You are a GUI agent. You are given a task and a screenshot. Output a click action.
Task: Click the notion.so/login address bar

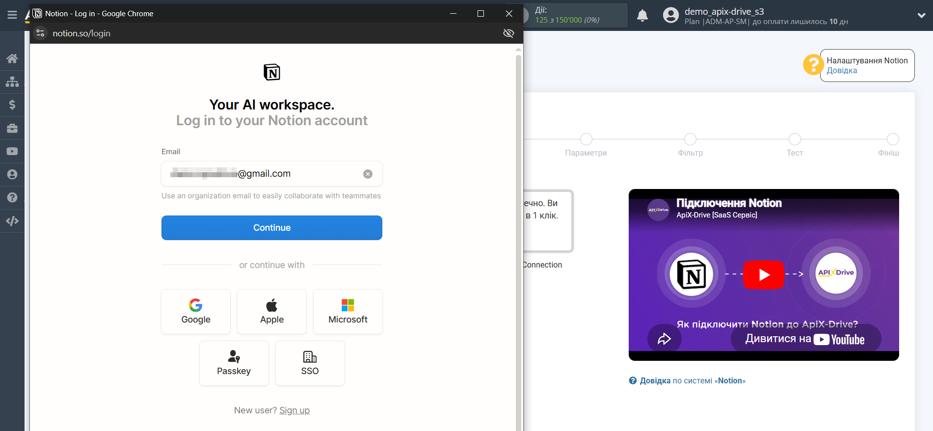[x=81, y=33]
